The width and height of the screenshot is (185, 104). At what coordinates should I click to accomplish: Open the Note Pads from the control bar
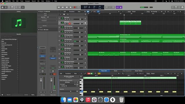pyautogui.click(x=176, y=7)
